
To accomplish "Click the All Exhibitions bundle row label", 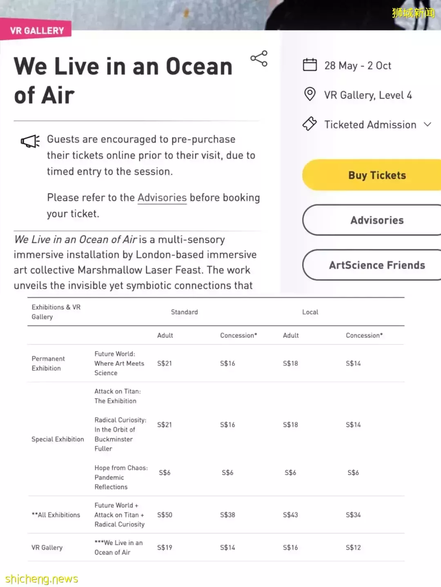I will [56, 515].
